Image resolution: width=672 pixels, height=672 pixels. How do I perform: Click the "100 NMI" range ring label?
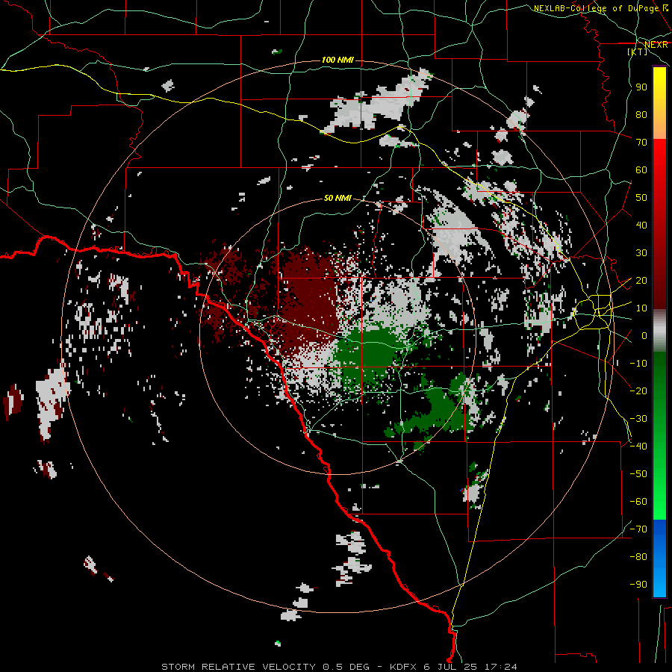[337, 60]
